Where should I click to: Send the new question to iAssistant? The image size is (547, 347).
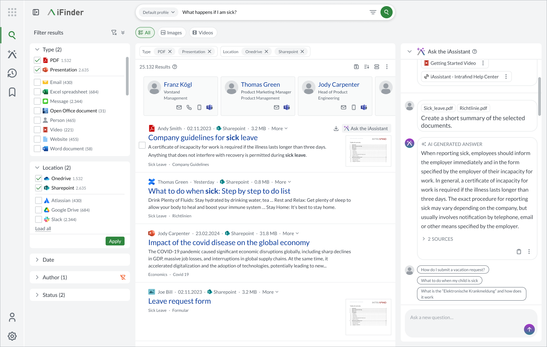click(x=529, y=329)
